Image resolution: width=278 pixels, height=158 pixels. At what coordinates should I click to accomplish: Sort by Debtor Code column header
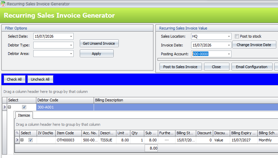[65, 100]
